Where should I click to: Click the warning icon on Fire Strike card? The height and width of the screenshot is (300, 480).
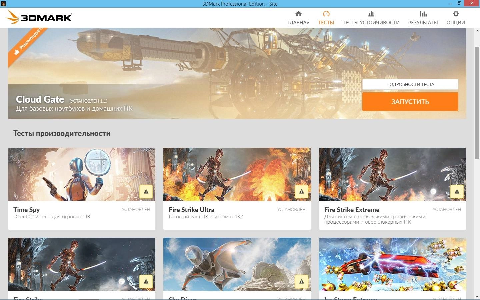tap(146, 281)
